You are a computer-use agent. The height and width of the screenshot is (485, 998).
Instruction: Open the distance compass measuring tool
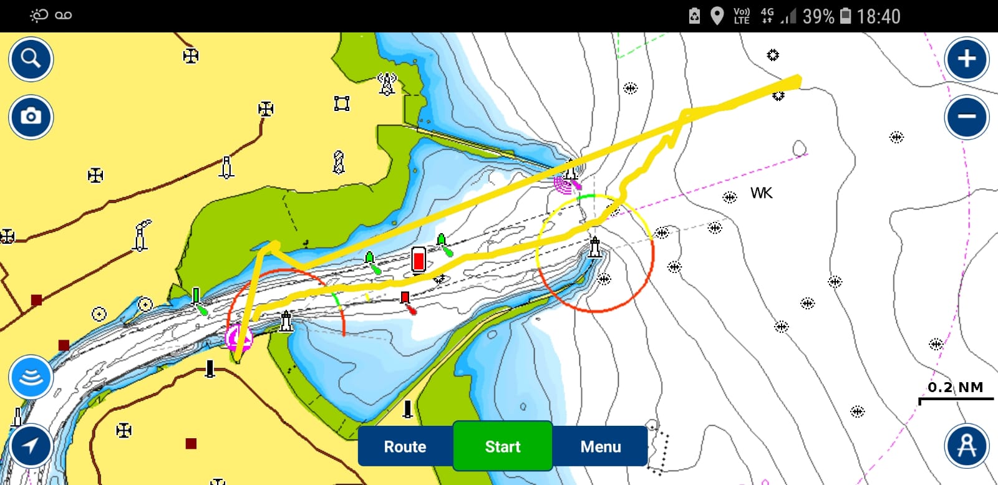(x=966, y=445)
